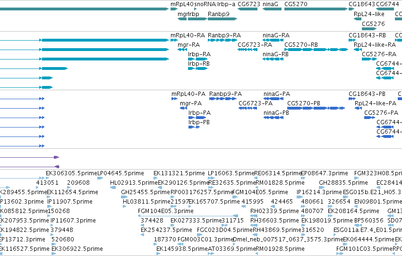Image resolution: width=402 pixels, height=256 pixels.
Task: Click the CG6744 gene label
Action: pyautogui.click(x=387, y=4)
